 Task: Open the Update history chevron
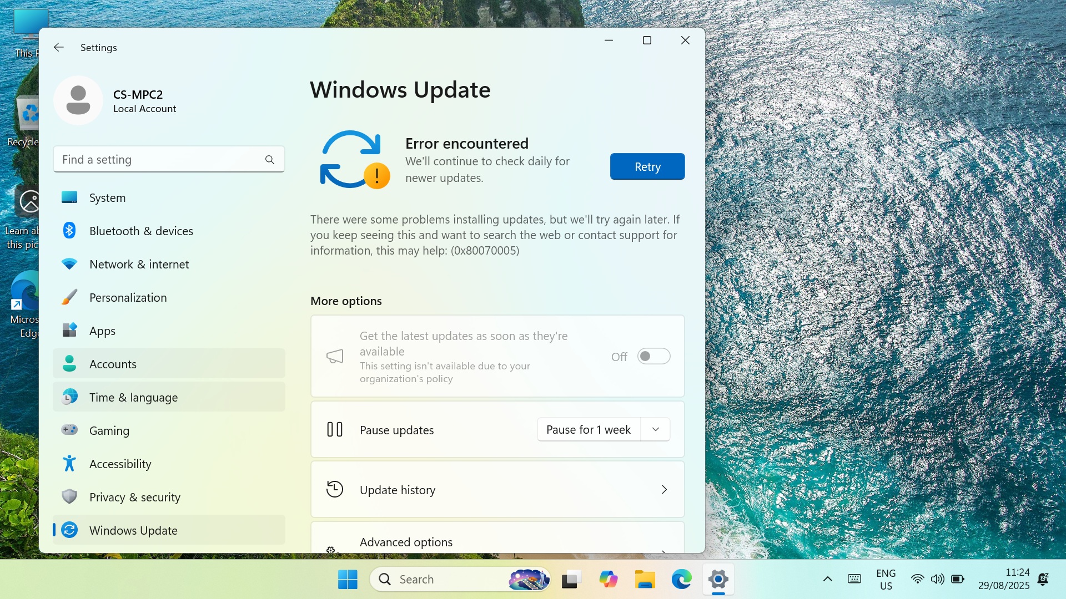tap(664, 489)
